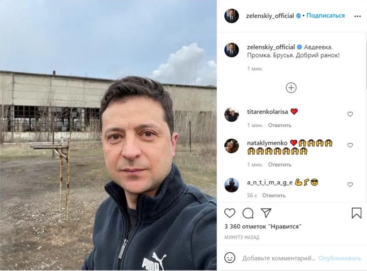Like nataklymenko's comment
This screenshot has height=271, width=367.
point(350,145)
